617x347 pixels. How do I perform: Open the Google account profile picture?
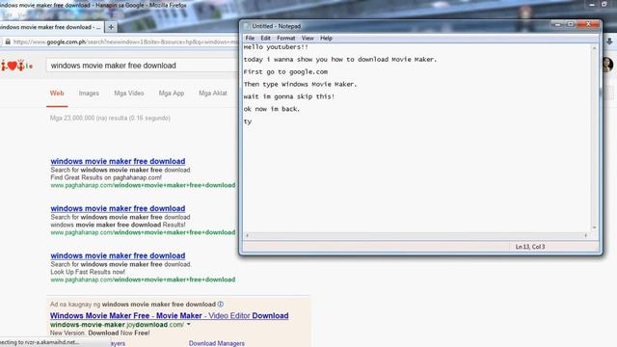point(607,65)
